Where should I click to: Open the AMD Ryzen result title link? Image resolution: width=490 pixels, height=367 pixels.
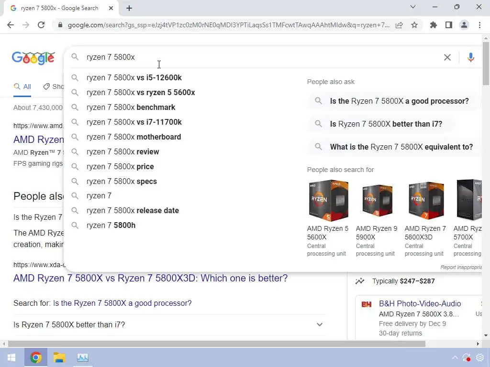click(x=38, y=140)
